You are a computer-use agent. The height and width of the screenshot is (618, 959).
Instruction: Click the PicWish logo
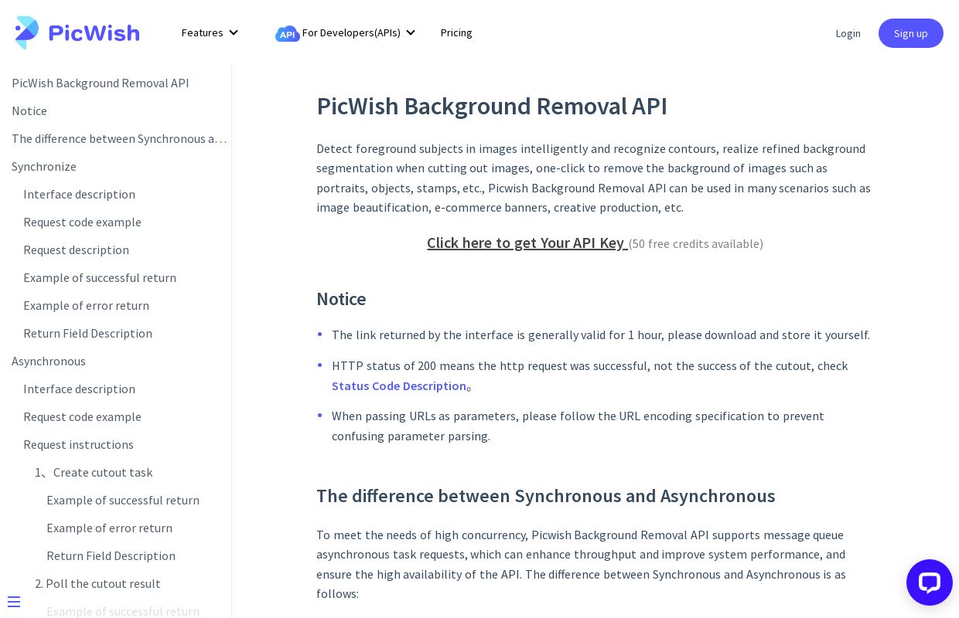coord(77,32)
